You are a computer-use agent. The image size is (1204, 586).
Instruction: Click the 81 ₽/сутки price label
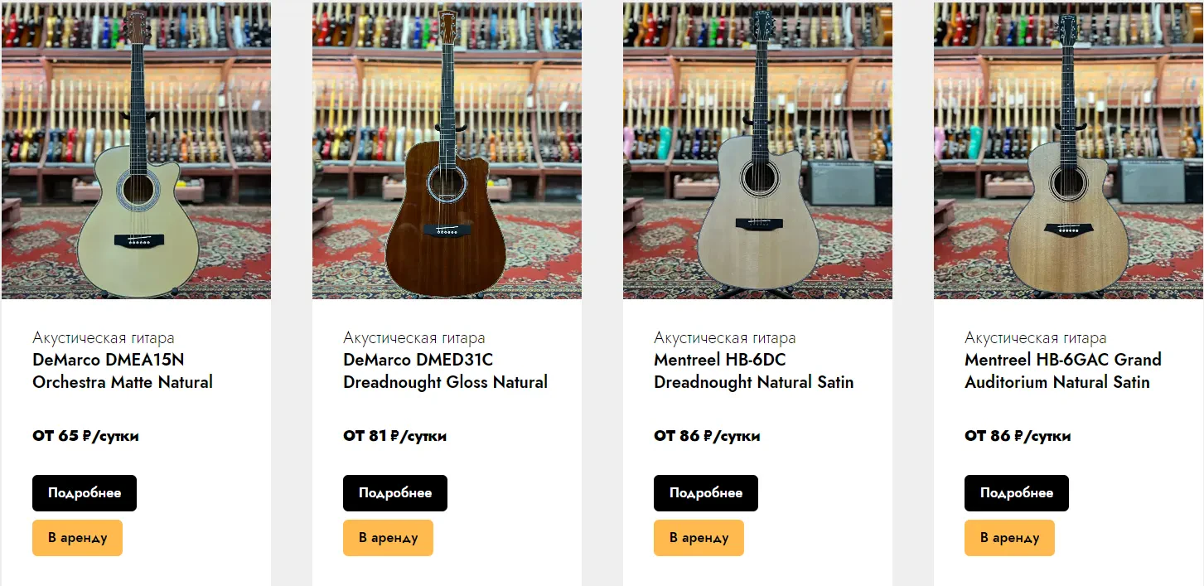coord(394,436)
